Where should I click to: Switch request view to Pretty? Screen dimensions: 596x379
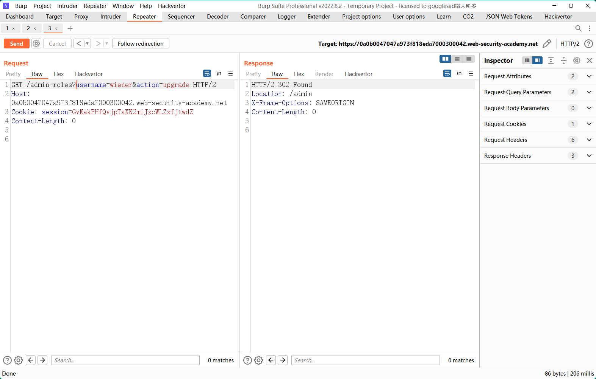tap(13, 74)
